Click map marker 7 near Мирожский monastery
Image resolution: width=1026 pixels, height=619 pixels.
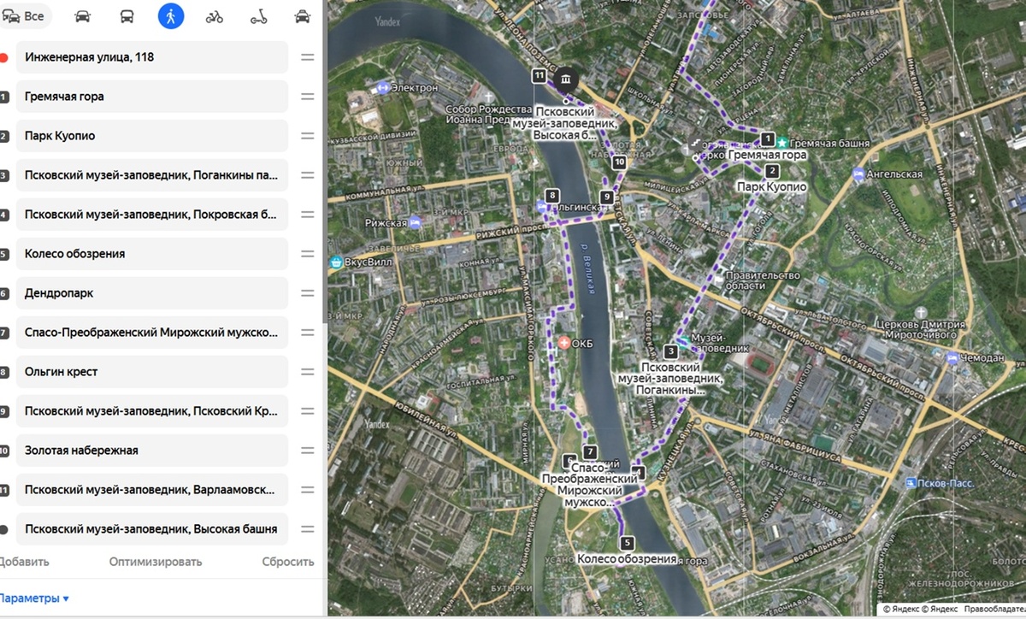point(589,451)
